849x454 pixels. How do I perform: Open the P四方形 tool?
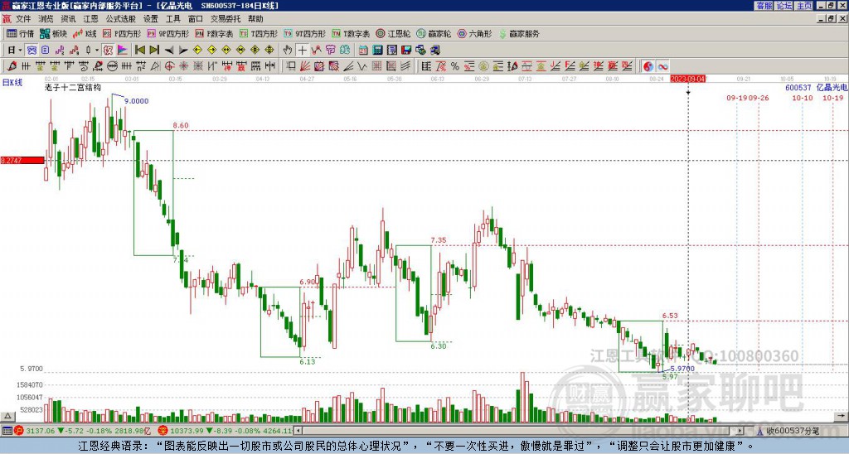pyautogui.click(x=122, y=33)
